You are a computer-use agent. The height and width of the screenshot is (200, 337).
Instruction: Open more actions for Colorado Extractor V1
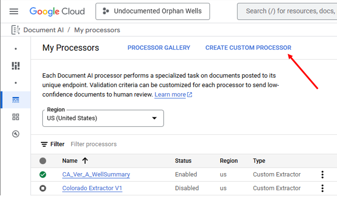coord(322,188)
